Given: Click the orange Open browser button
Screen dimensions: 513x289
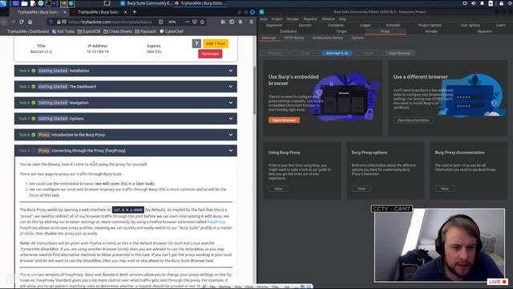Looking at the screenshot, I should point(284,120).
